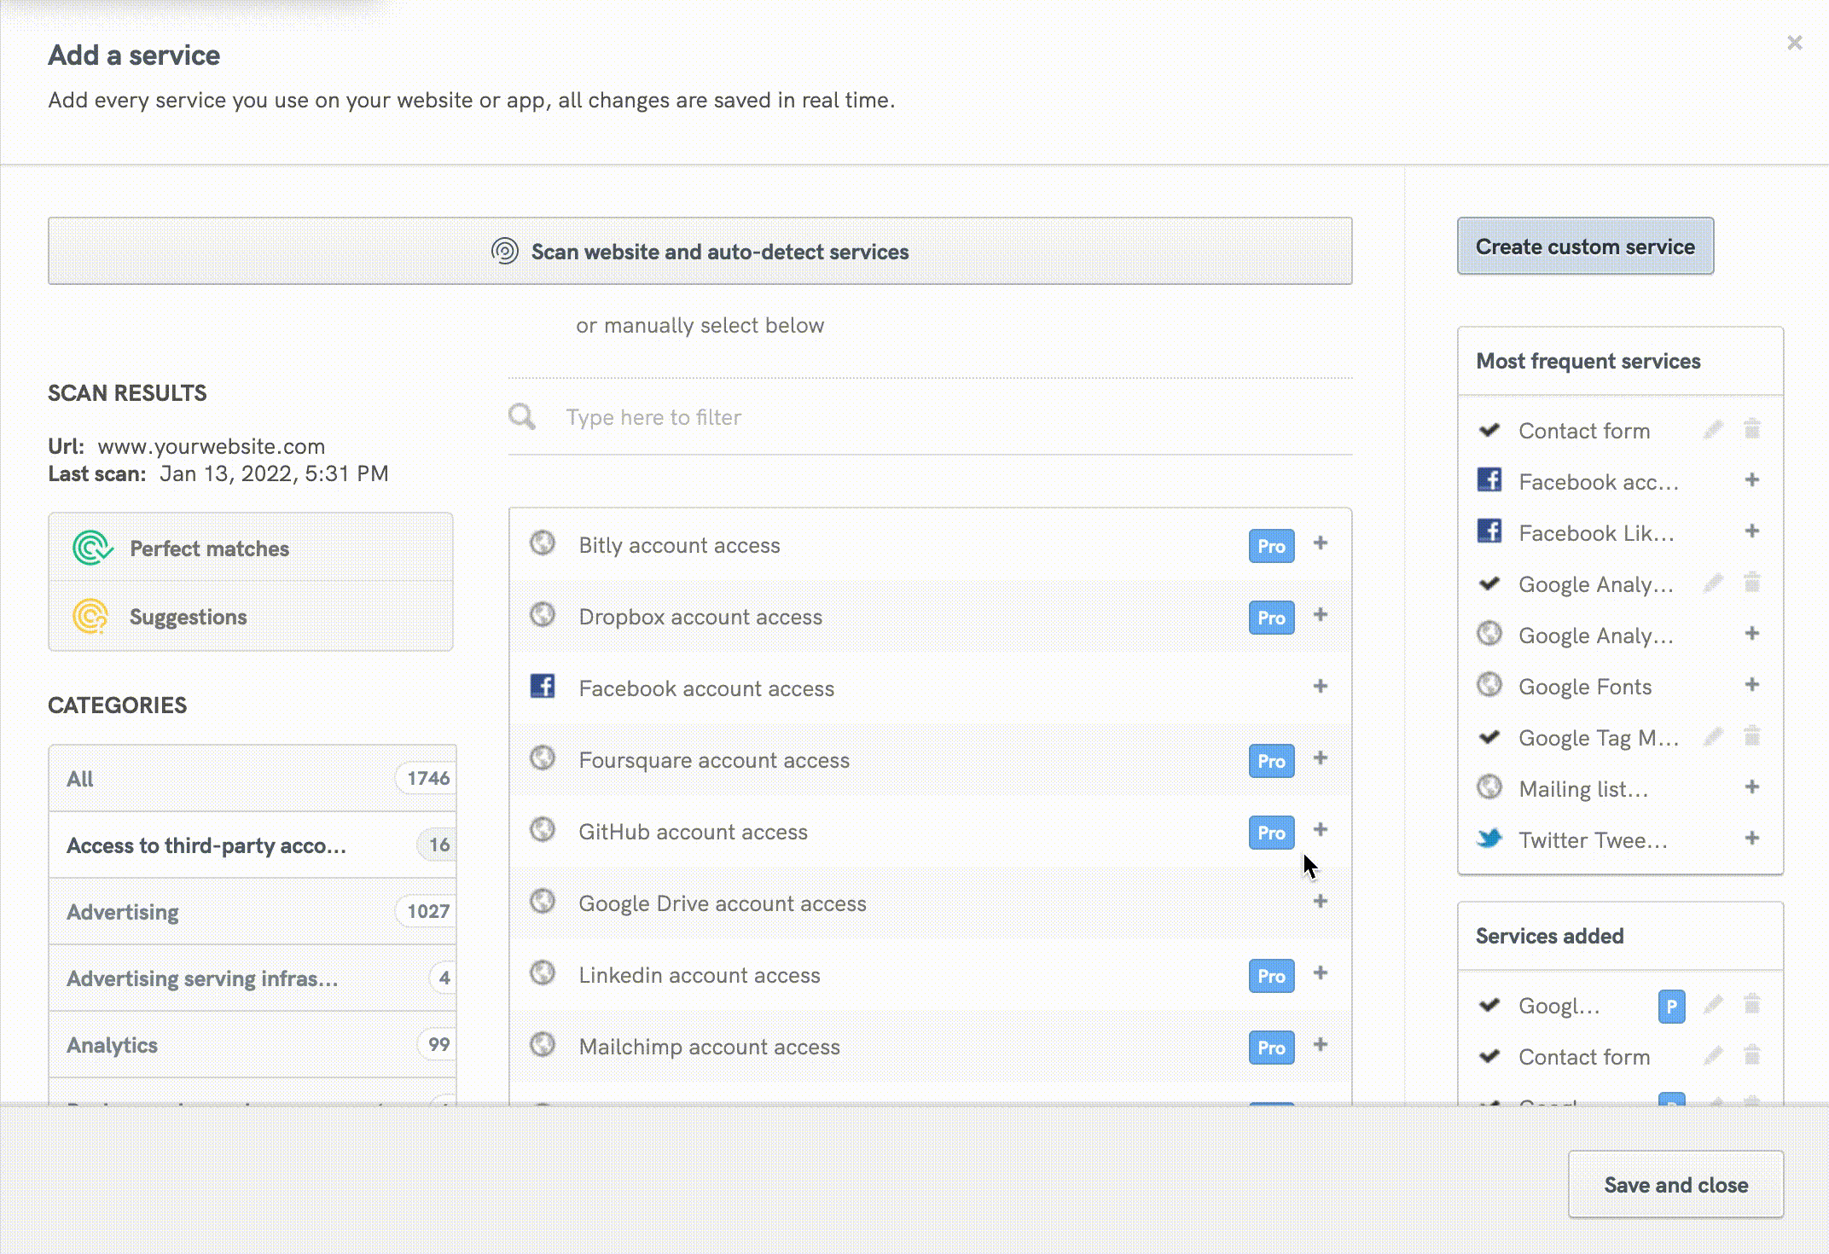The image size is (1829, 1254).
Task: Click Create custom service button
Action: pos(1584,247)
